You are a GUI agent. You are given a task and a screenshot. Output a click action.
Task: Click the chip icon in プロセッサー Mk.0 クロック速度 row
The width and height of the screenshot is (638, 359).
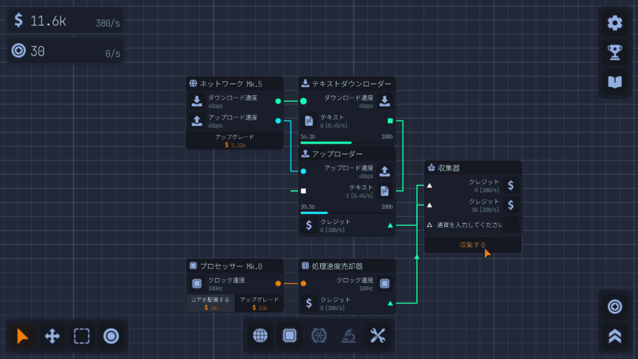(197, 283)
